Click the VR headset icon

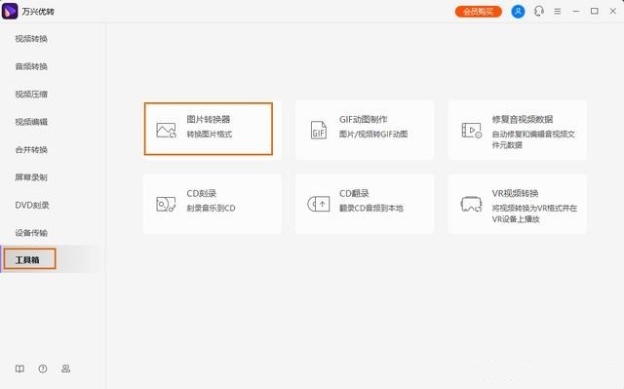point(471,204)
